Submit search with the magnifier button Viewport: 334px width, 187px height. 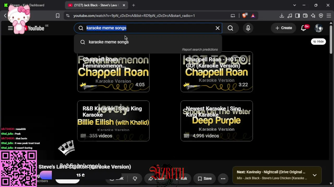[x=230, y=28]
